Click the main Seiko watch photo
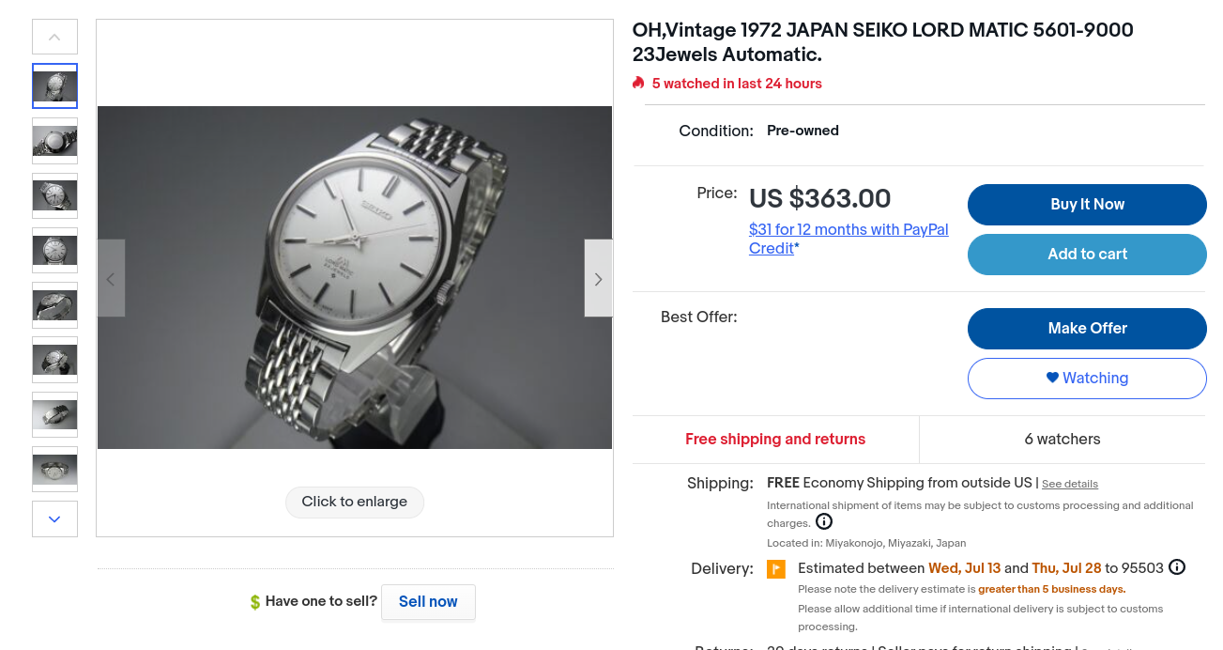 [355, 277]
